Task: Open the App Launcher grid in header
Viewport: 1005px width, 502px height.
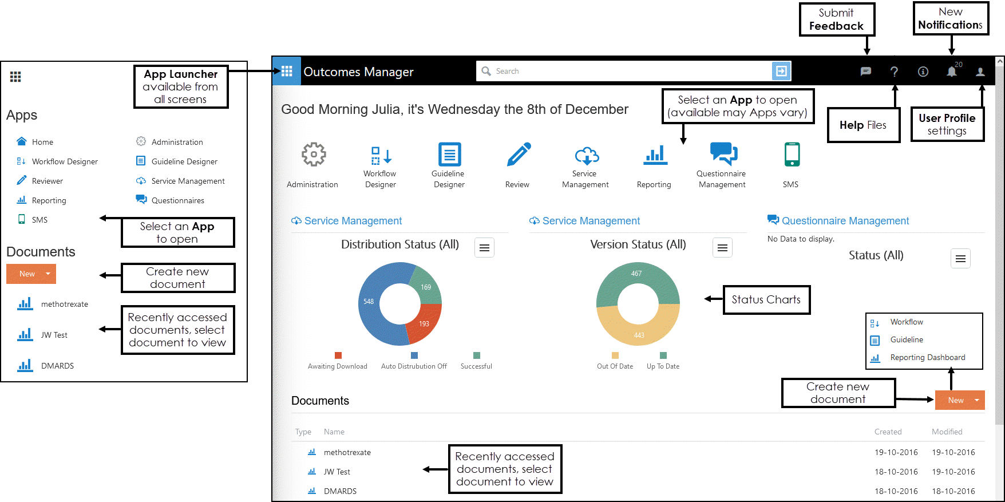Action: [x=287, y=71]
